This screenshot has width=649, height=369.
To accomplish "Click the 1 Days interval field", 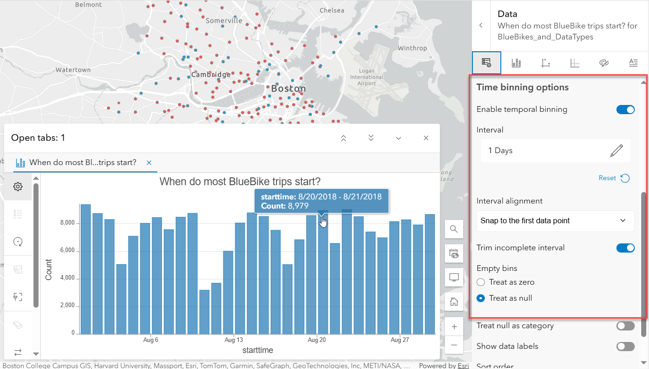I will click(555, 150).
